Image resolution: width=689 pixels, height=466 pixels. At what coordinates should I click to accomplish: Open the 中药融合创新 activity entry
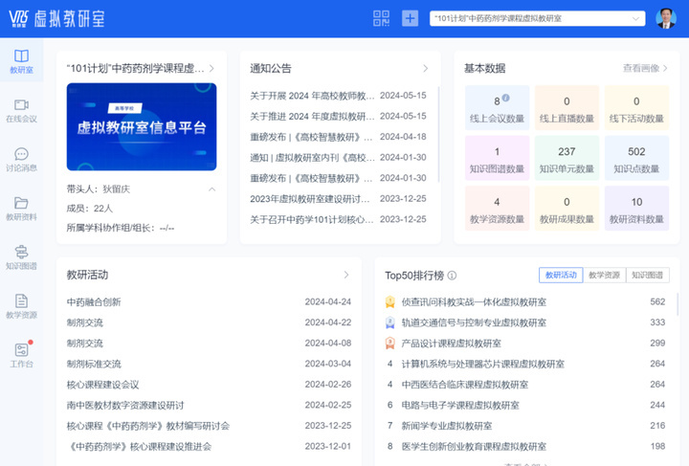tap(94, 301)
